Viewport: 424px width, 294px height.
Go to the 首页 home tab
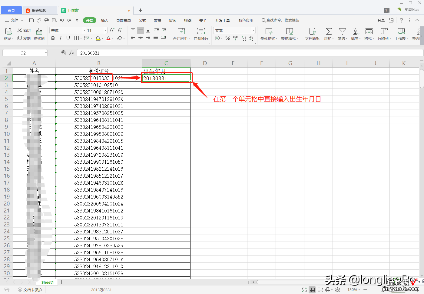click(x=11, y=10)
